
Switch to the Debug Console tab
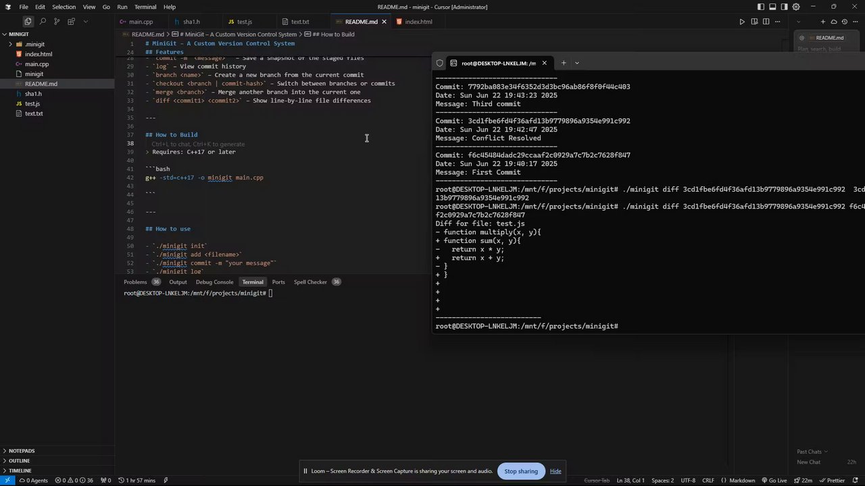tap(214, 282)
